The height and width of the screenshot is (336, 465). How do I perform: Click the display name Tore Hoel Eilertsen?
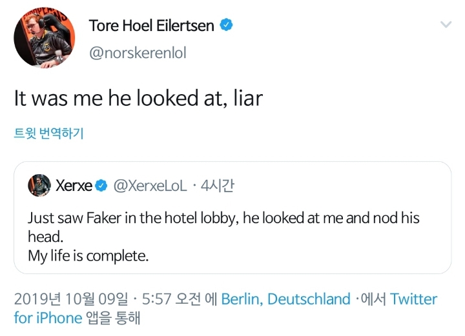pyautogui.click(x=152, y=26)
